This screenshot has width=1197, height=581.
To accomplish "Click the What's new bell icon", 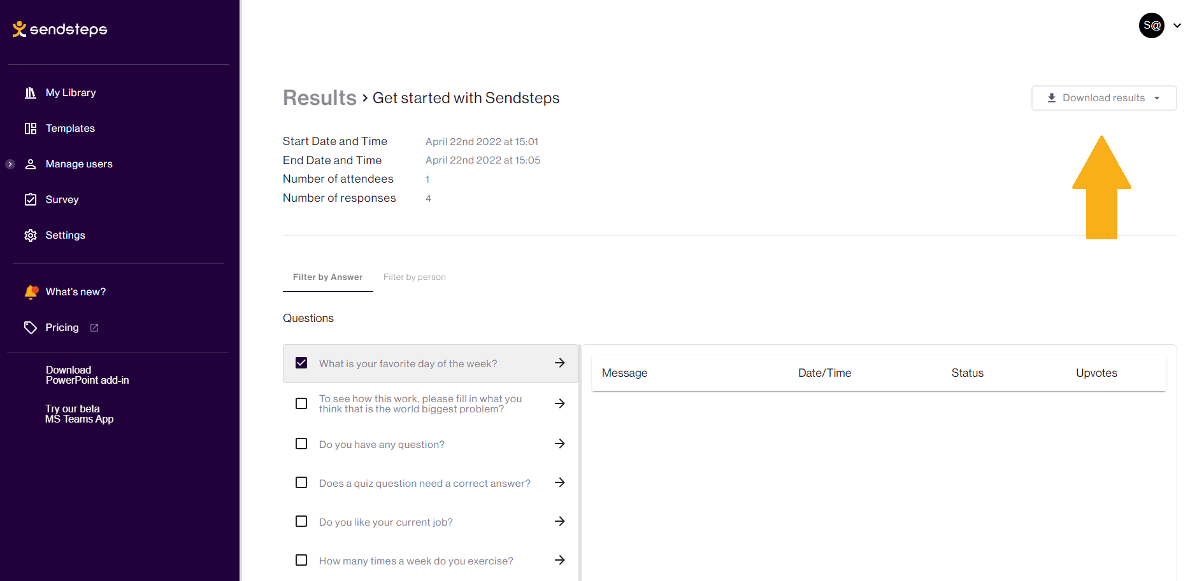I will click(31, 292).
